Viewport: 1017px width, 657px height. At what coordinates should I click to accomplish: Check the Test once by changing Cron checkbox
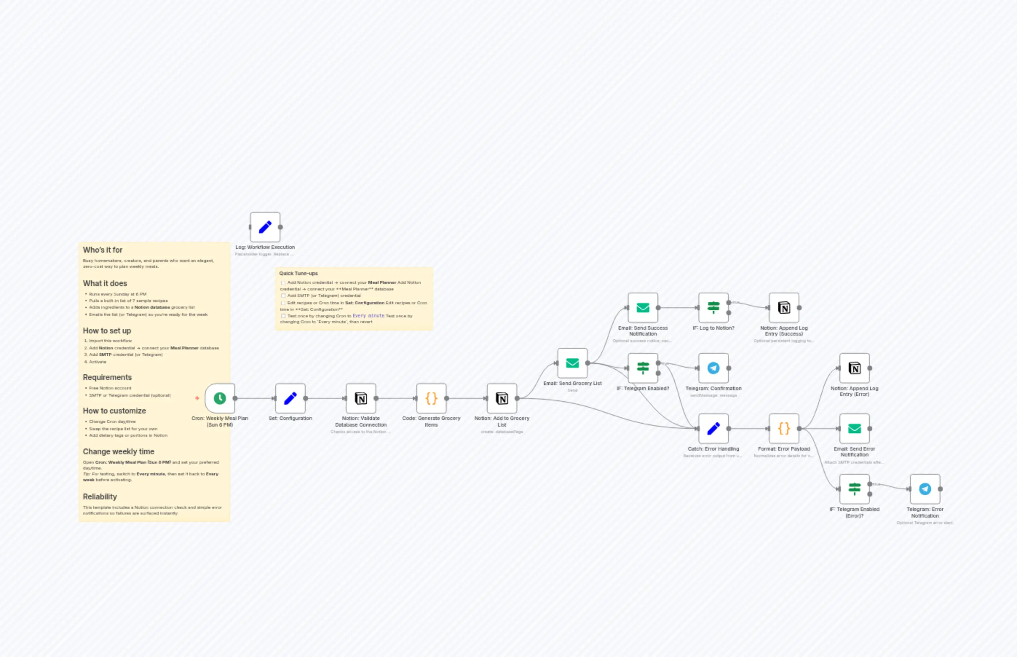click(283, 316)
